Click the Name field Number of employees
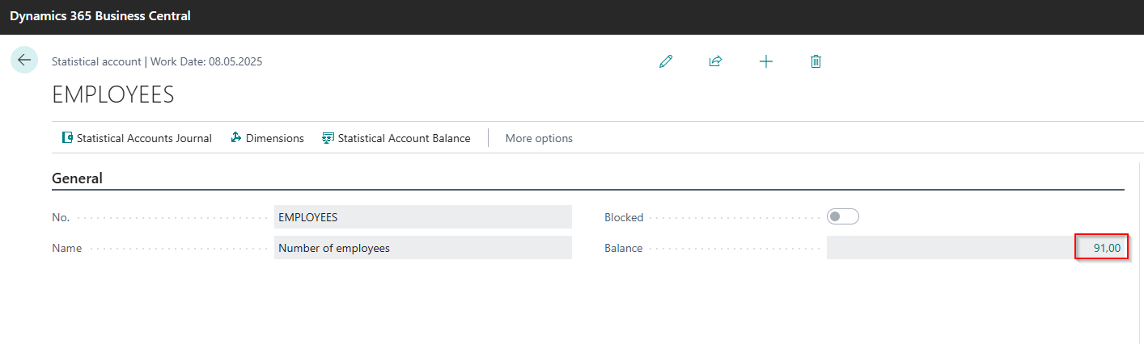 coord(423,248)
